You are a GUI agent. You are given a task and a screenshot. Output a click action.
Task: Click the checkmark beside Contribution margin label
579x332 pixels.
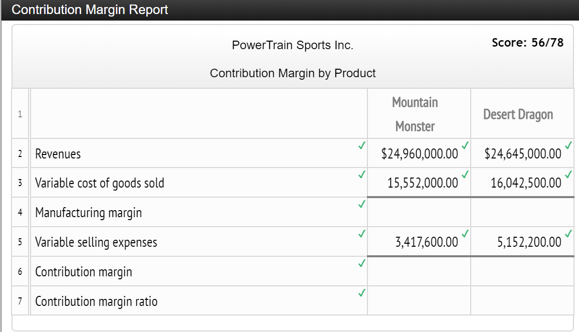tap(361, 263)
